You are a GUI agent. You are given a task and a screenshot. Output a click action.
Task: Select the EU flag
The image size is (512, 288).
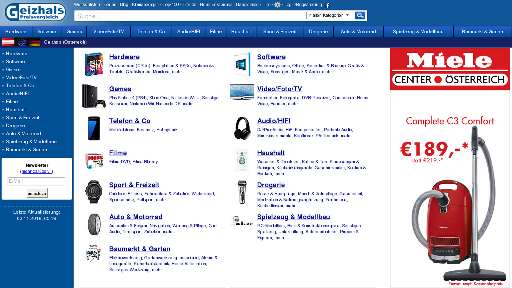point(21,42)
